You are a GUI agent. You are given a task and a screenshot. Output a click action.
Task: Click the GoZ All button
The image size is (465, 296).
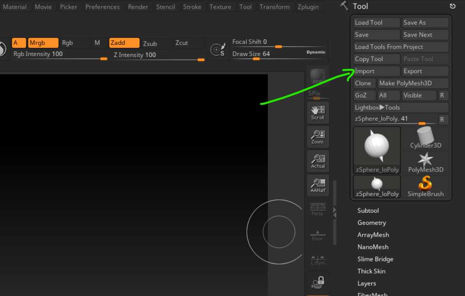tap(389, 95)
